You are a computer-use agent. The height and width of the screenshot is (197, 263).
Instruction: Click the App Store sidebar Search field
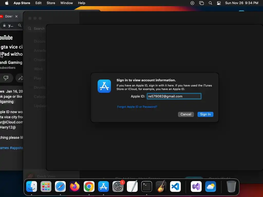coord(37,29)
